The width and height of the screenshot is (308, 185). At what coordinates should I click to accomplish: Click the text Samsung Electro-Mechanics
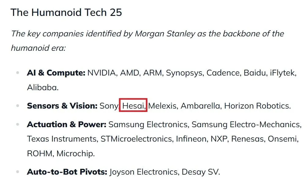(x=246, y=125)
